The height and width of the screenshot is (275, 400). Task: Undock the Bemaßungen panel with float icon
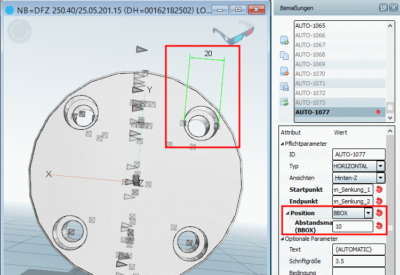tap(383, 7)
